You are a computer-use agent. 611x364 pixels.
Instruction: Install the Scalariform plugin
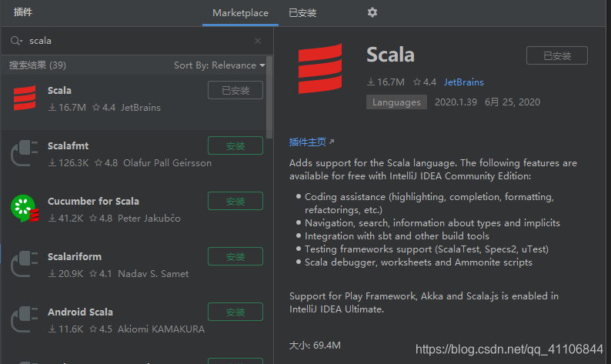[235, 256]
